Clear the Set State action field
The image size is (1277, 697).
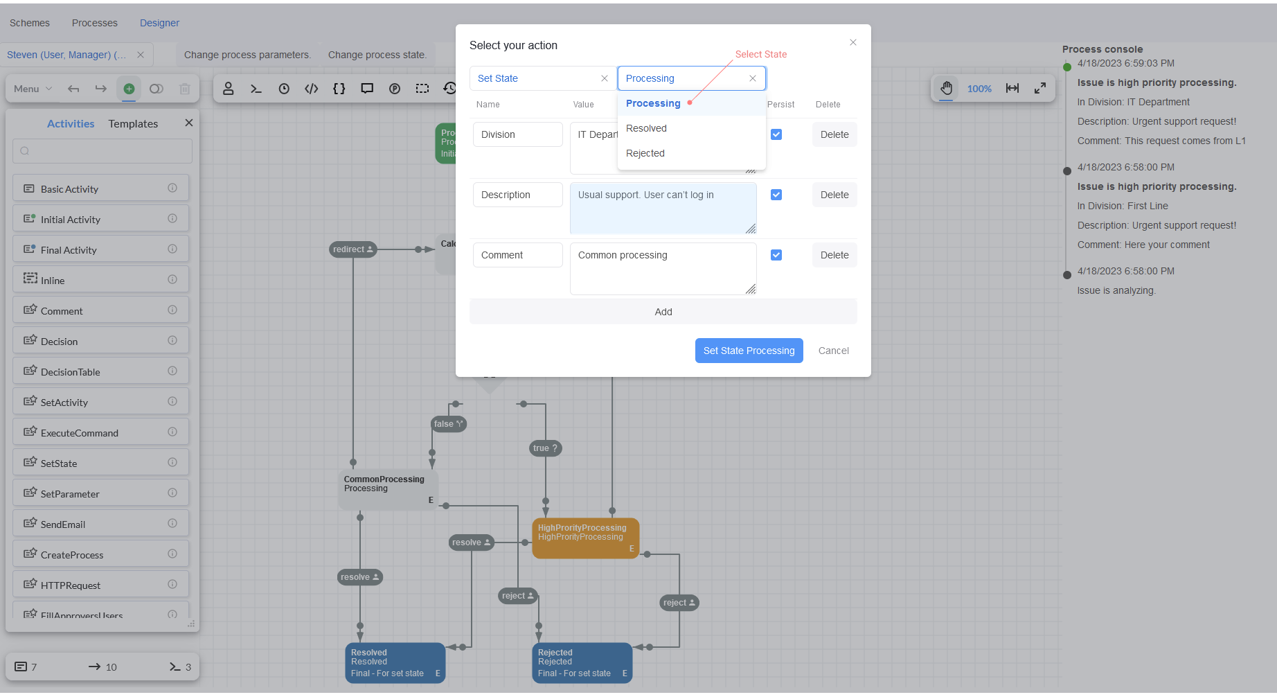click(605, 78)
